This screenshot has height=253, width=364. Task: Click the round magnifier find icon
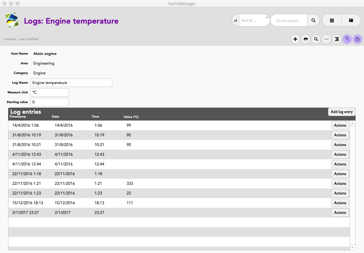[x=316, y=39]
